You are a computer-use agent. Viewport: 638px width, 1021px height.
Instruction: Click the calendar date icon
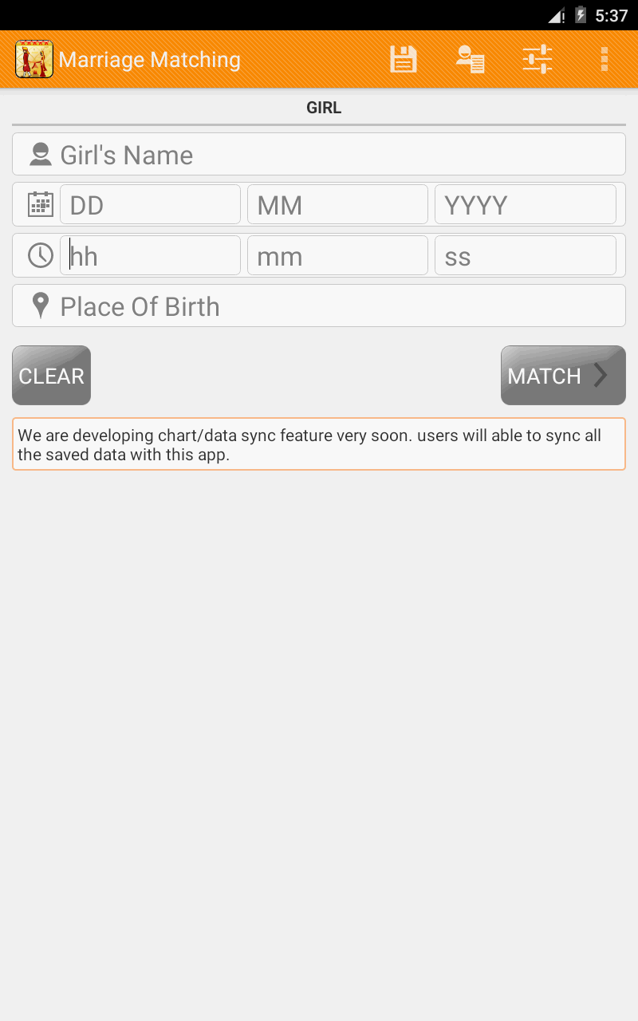point(41,204)
